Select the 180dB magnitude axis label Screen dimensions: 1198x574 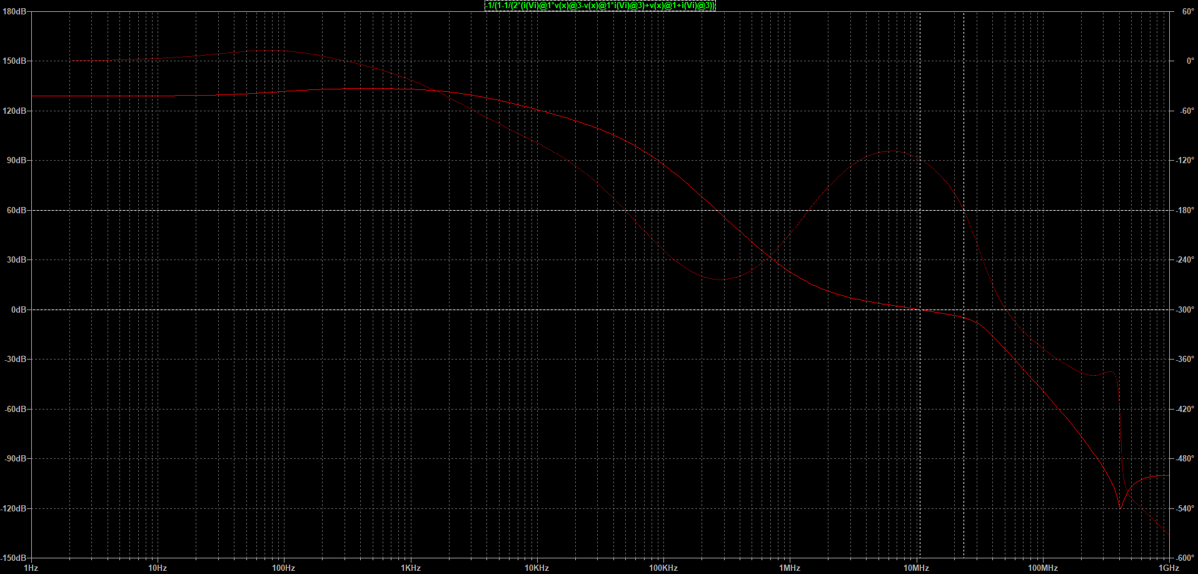tap(14, 11)
